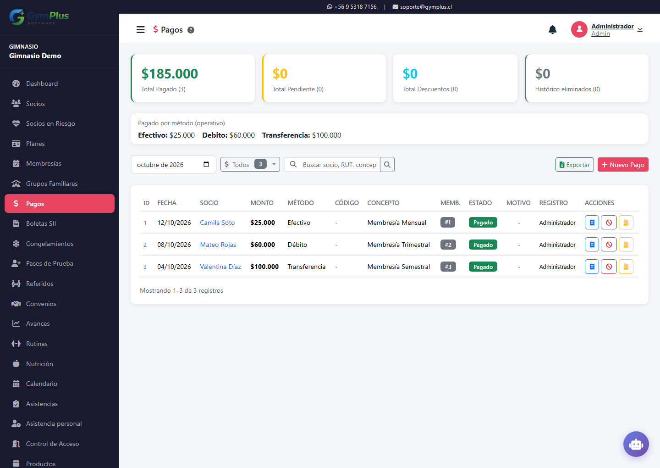Open the notifications bell
660x468 pixels.
[553, 30]
